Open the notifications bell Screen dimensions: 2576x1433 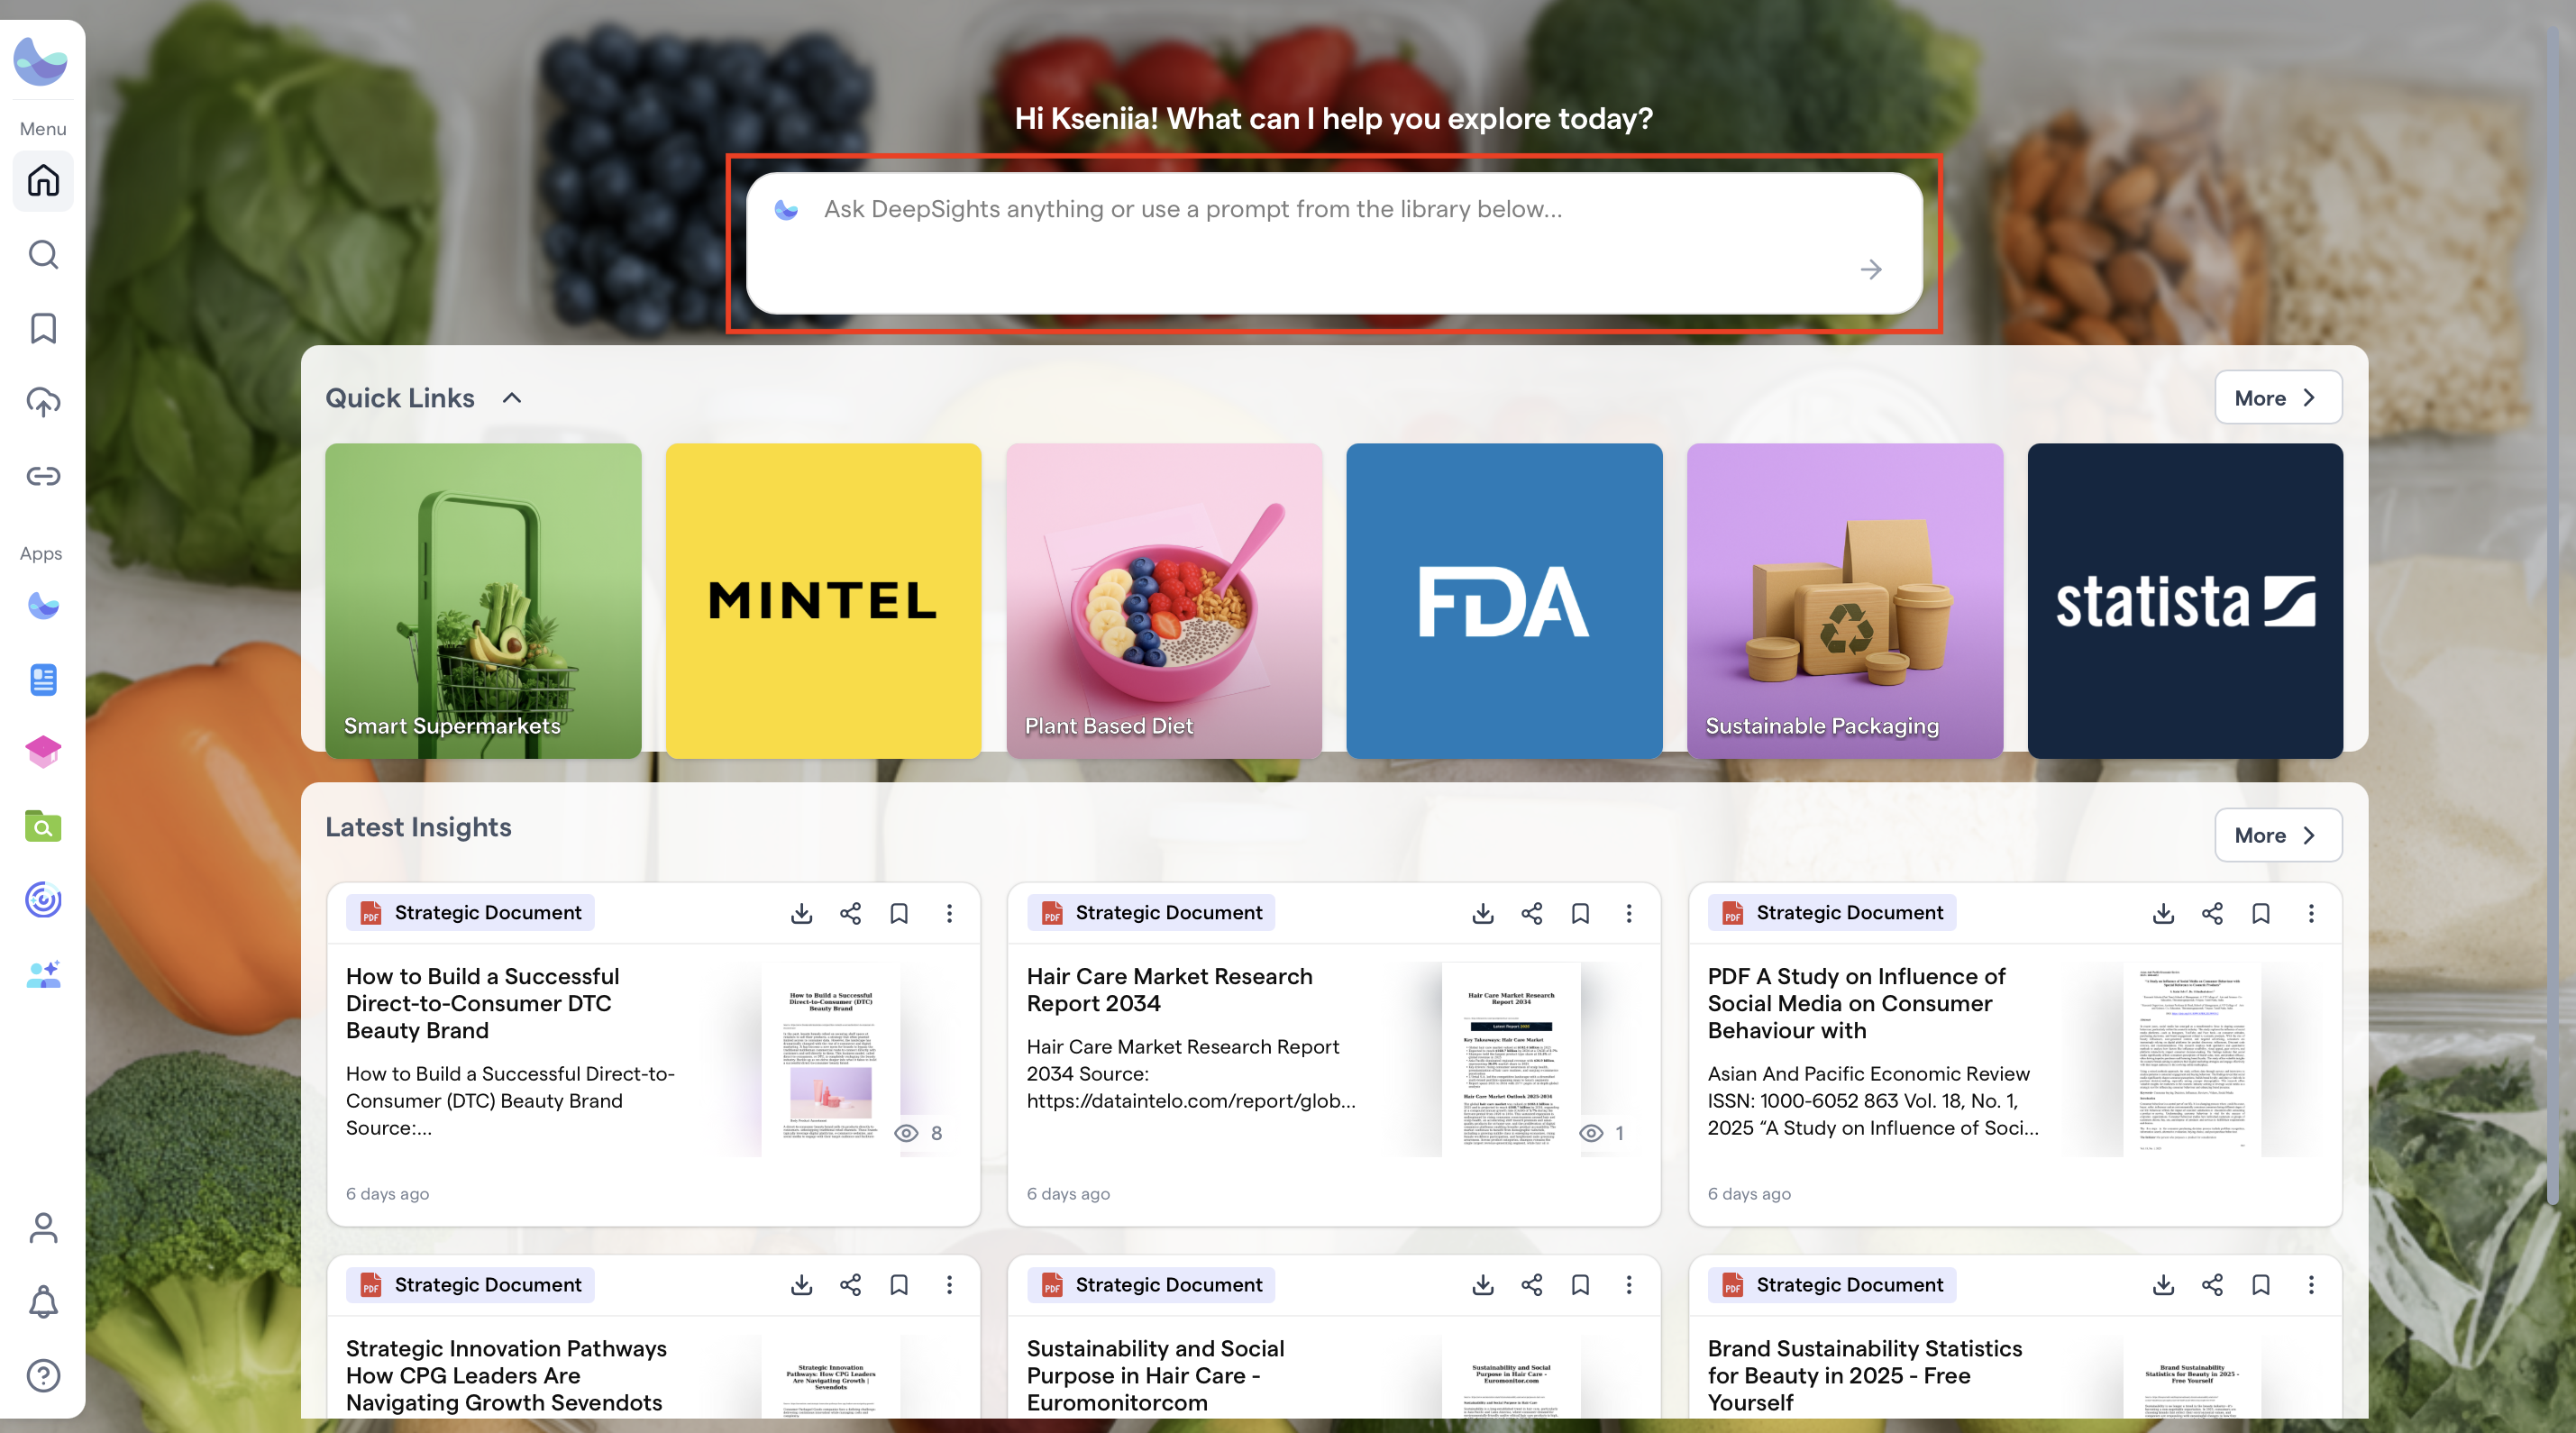click(x=43, y=1302)
